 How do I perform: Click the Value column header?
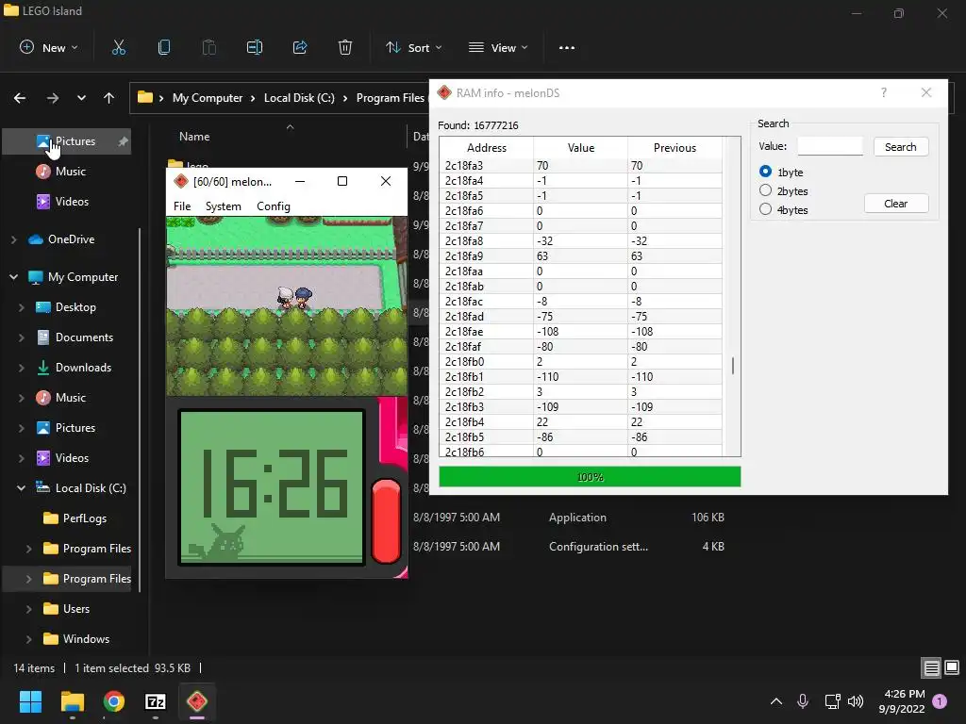[x=580, y=148]
